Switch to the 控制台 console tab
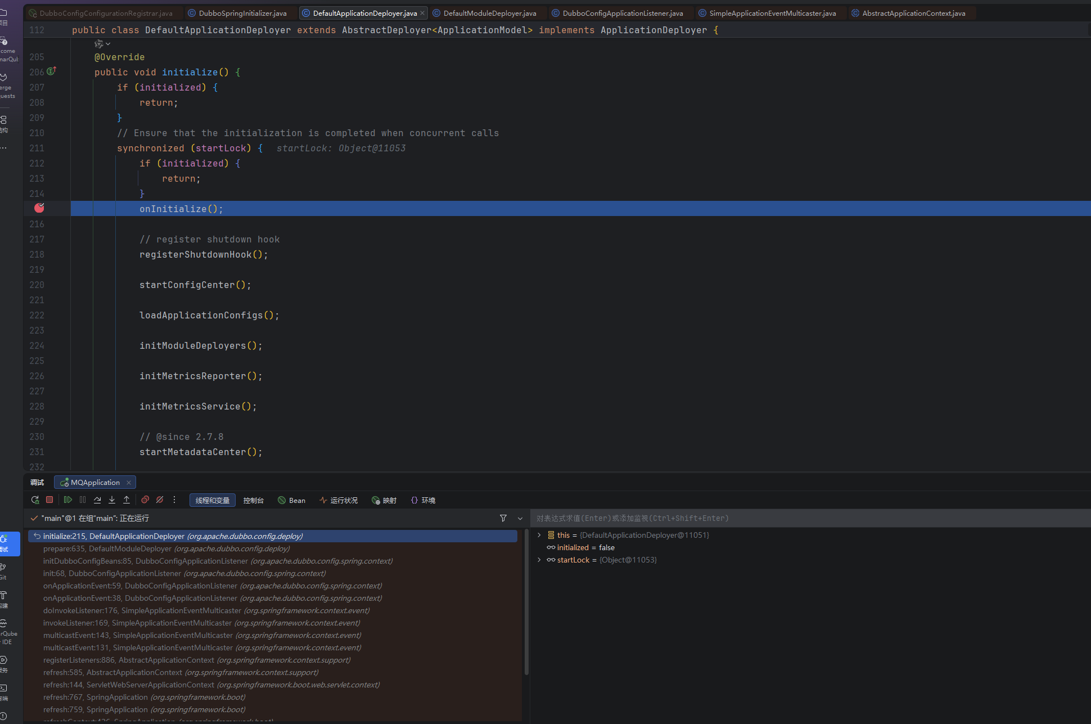 tap(253, 500)
